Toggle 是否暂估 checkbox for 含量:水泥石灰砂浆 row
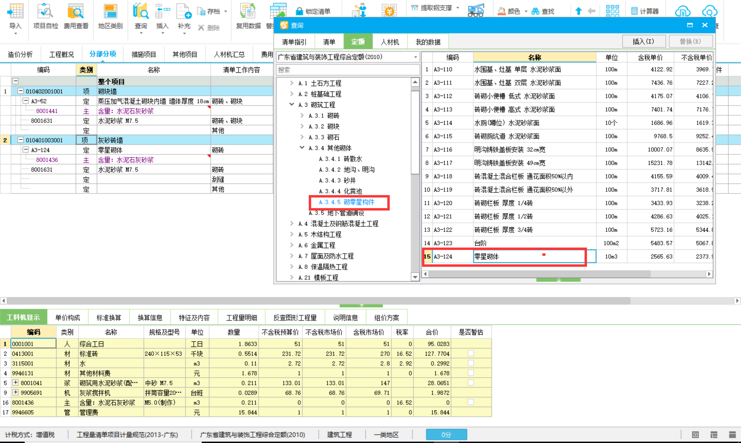741x443 pixels. [471, 402]
